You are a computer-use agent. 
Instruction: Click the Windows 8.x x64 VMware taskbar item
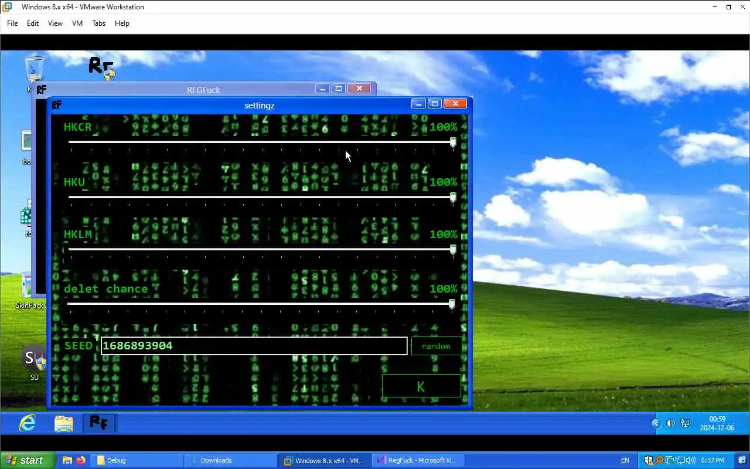coord(325,460)
